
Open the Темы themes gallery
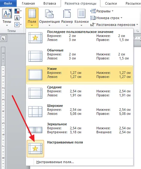tap(7, 18)
